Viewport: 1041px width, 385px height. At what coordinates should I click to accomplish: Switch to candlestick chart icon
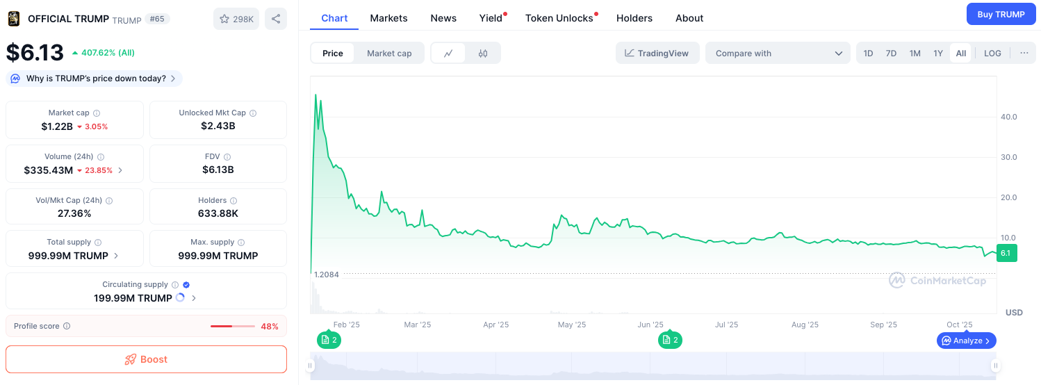coord(483,53)
